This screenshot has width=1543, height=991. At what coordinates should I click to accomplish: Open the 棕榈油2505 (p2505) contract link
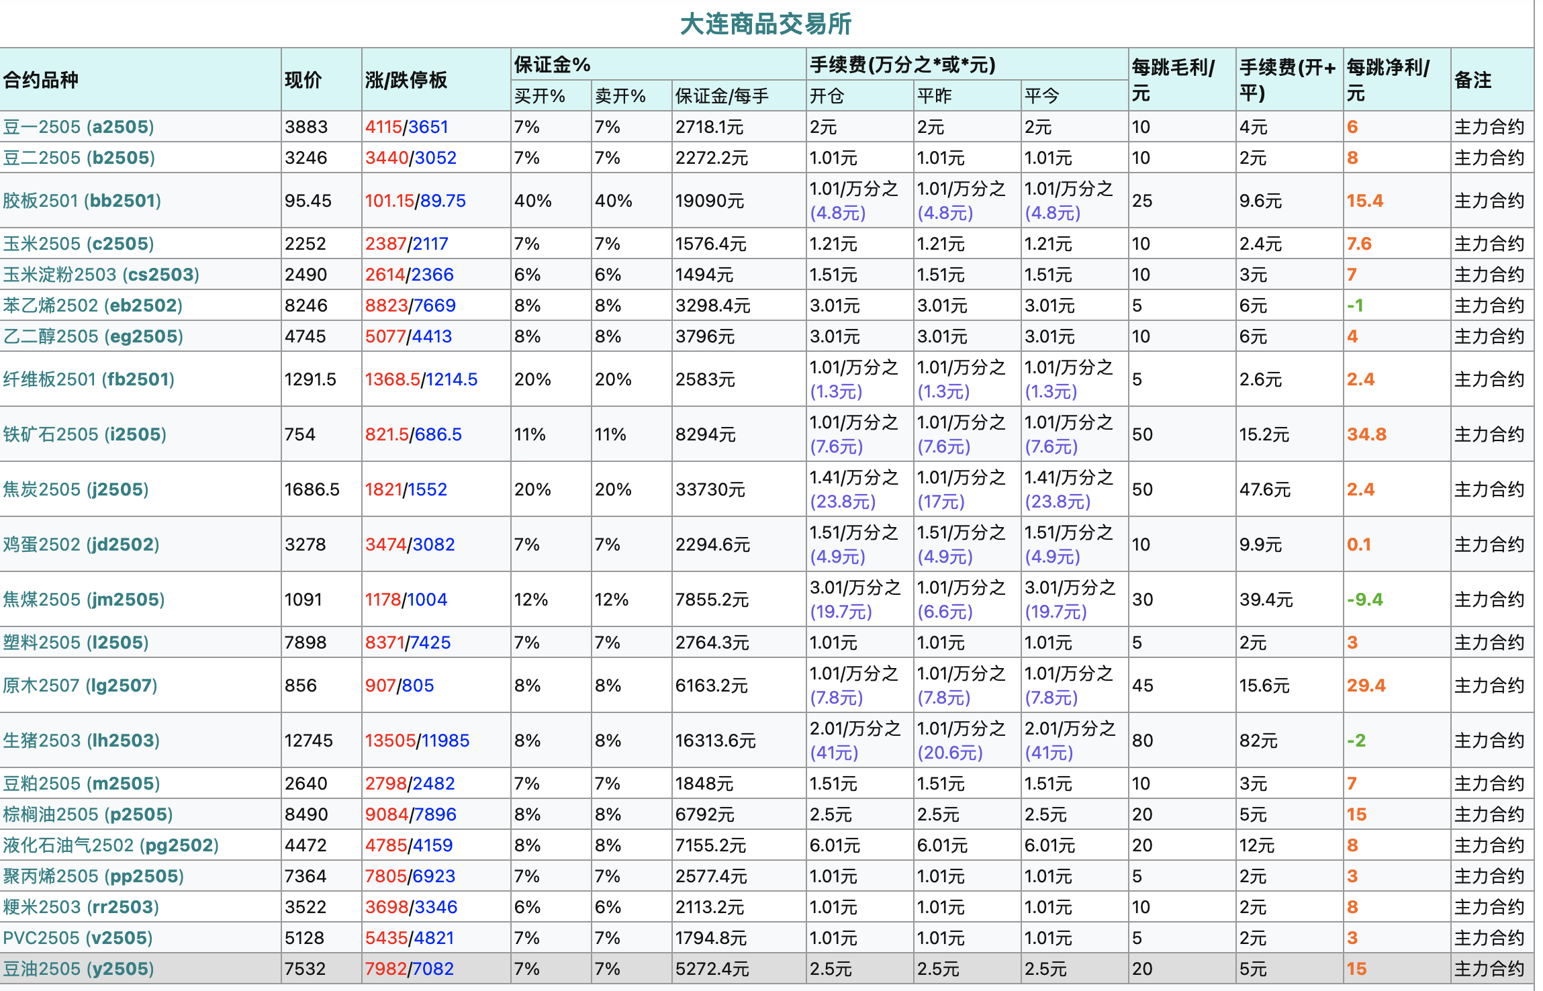[x=88, y=814]
